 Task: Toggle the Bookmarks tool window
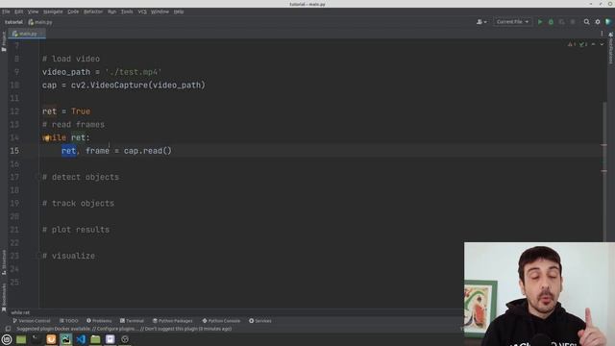[x=4, y=297]
